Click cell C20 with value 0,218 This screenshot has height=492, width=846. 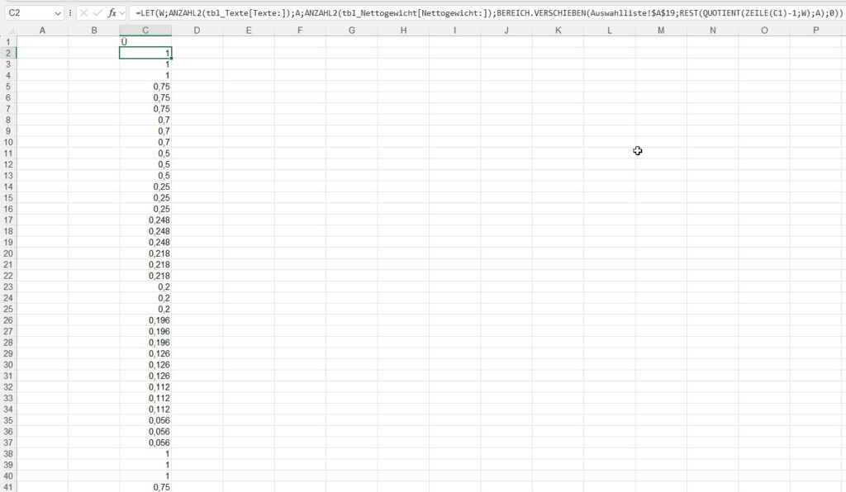145,253
